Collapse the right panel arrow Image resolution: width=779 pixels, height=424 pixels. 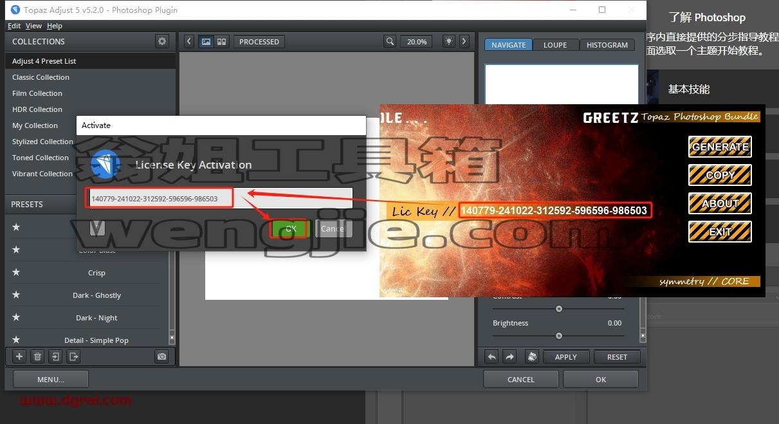(x=464, y=41)
